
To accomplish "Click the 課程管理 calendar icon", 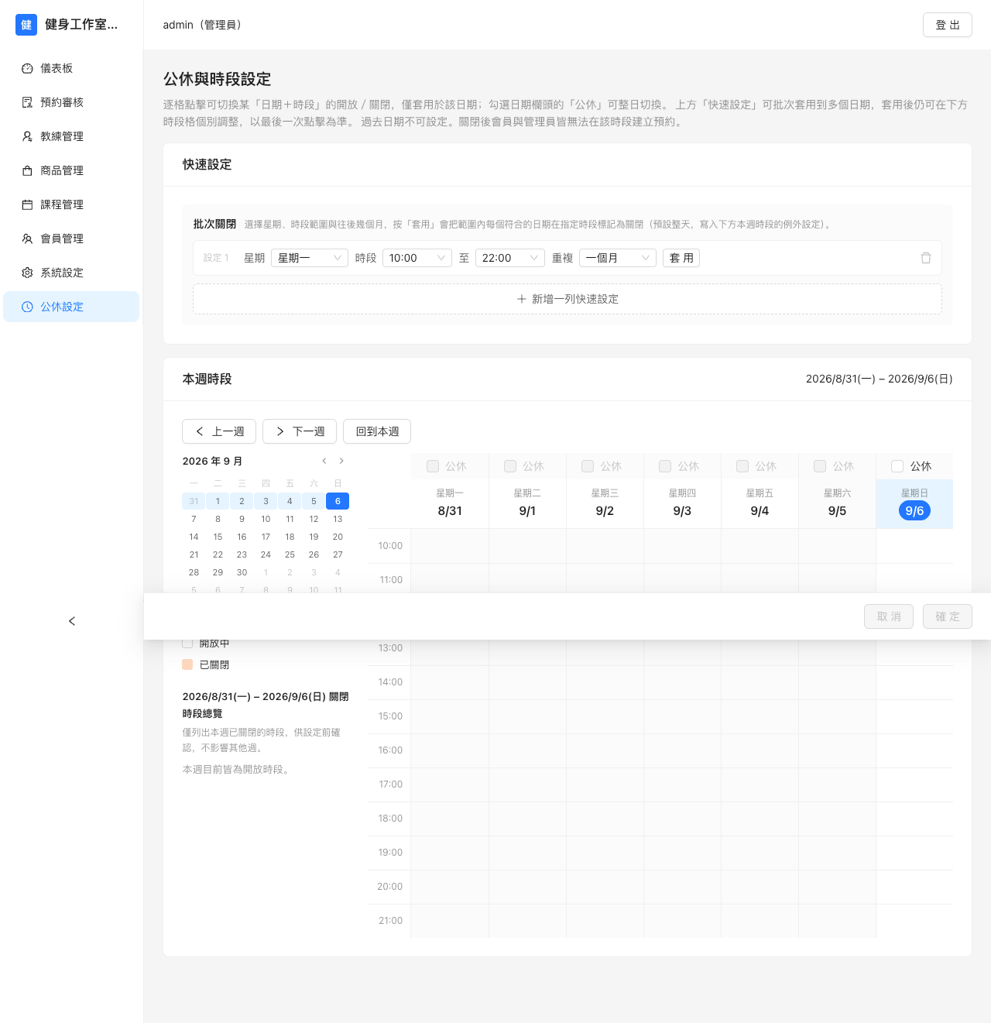I will [x=27, y=204].
